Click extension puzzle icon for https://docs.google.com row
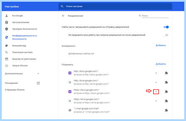This screenshot has width=186, height=121. pyautogui.click(x=166, y=92)
